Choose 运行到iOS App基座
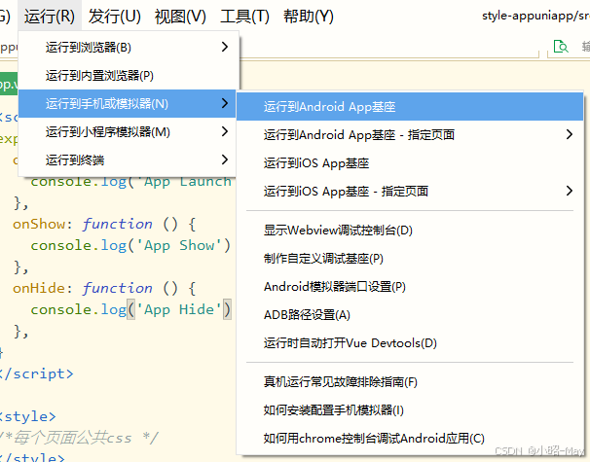 (x=410, y=163)
